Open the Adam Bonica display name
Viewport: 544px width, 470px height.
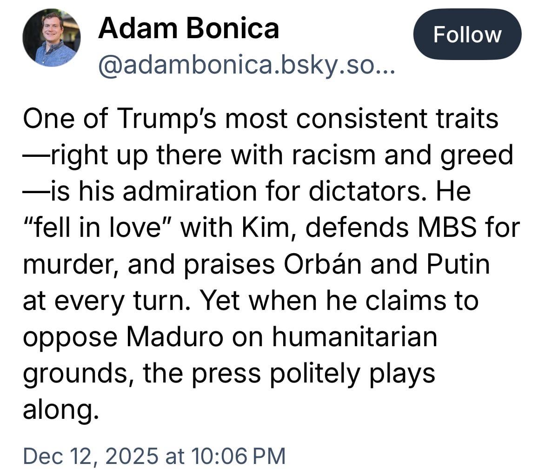(x=188, y=29)
